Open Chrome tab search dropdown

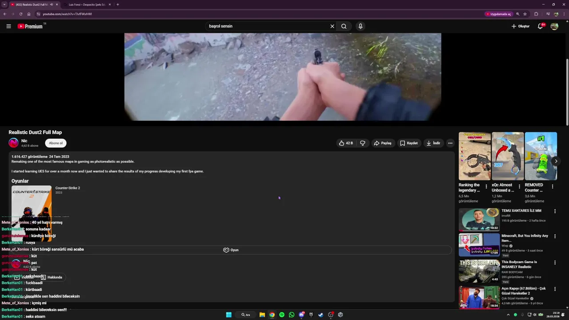pos(4,4)
